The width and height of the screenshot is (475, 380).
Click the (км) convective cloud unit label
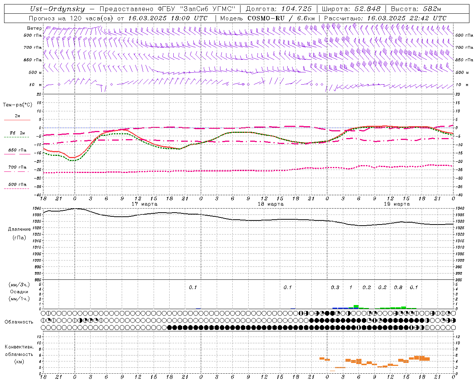tap(19, 361)
